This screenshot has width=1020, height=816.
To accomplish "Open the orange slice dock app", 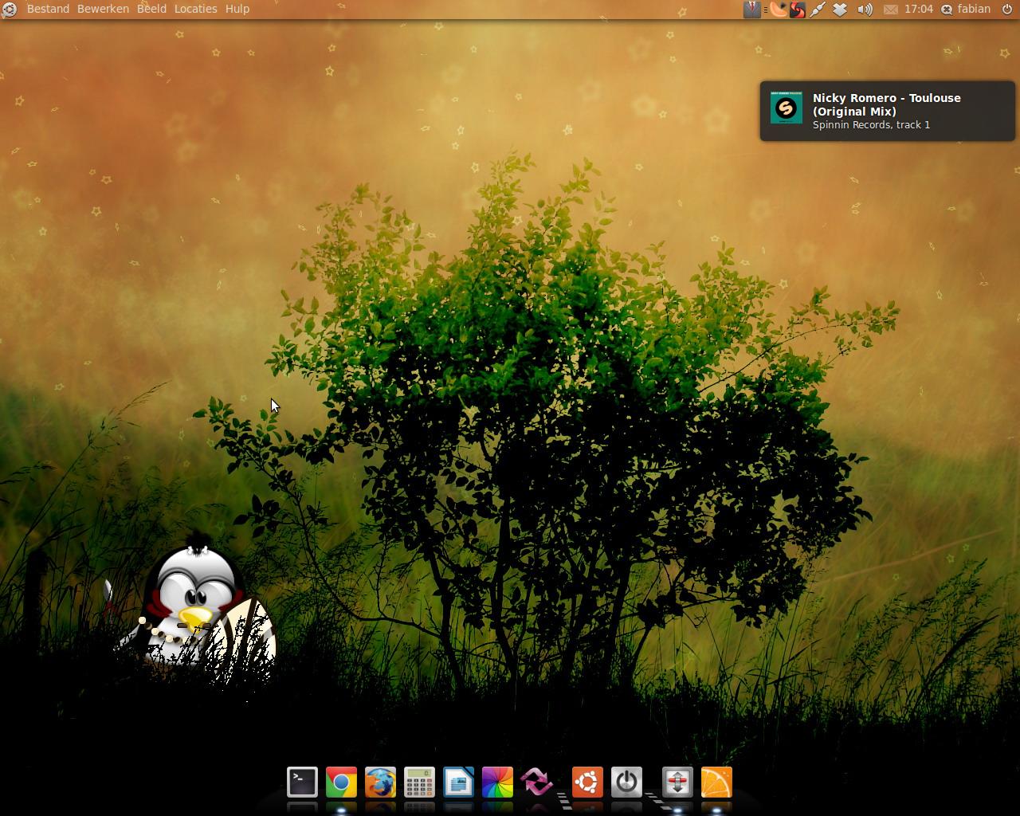I will [x=716, y=782].
